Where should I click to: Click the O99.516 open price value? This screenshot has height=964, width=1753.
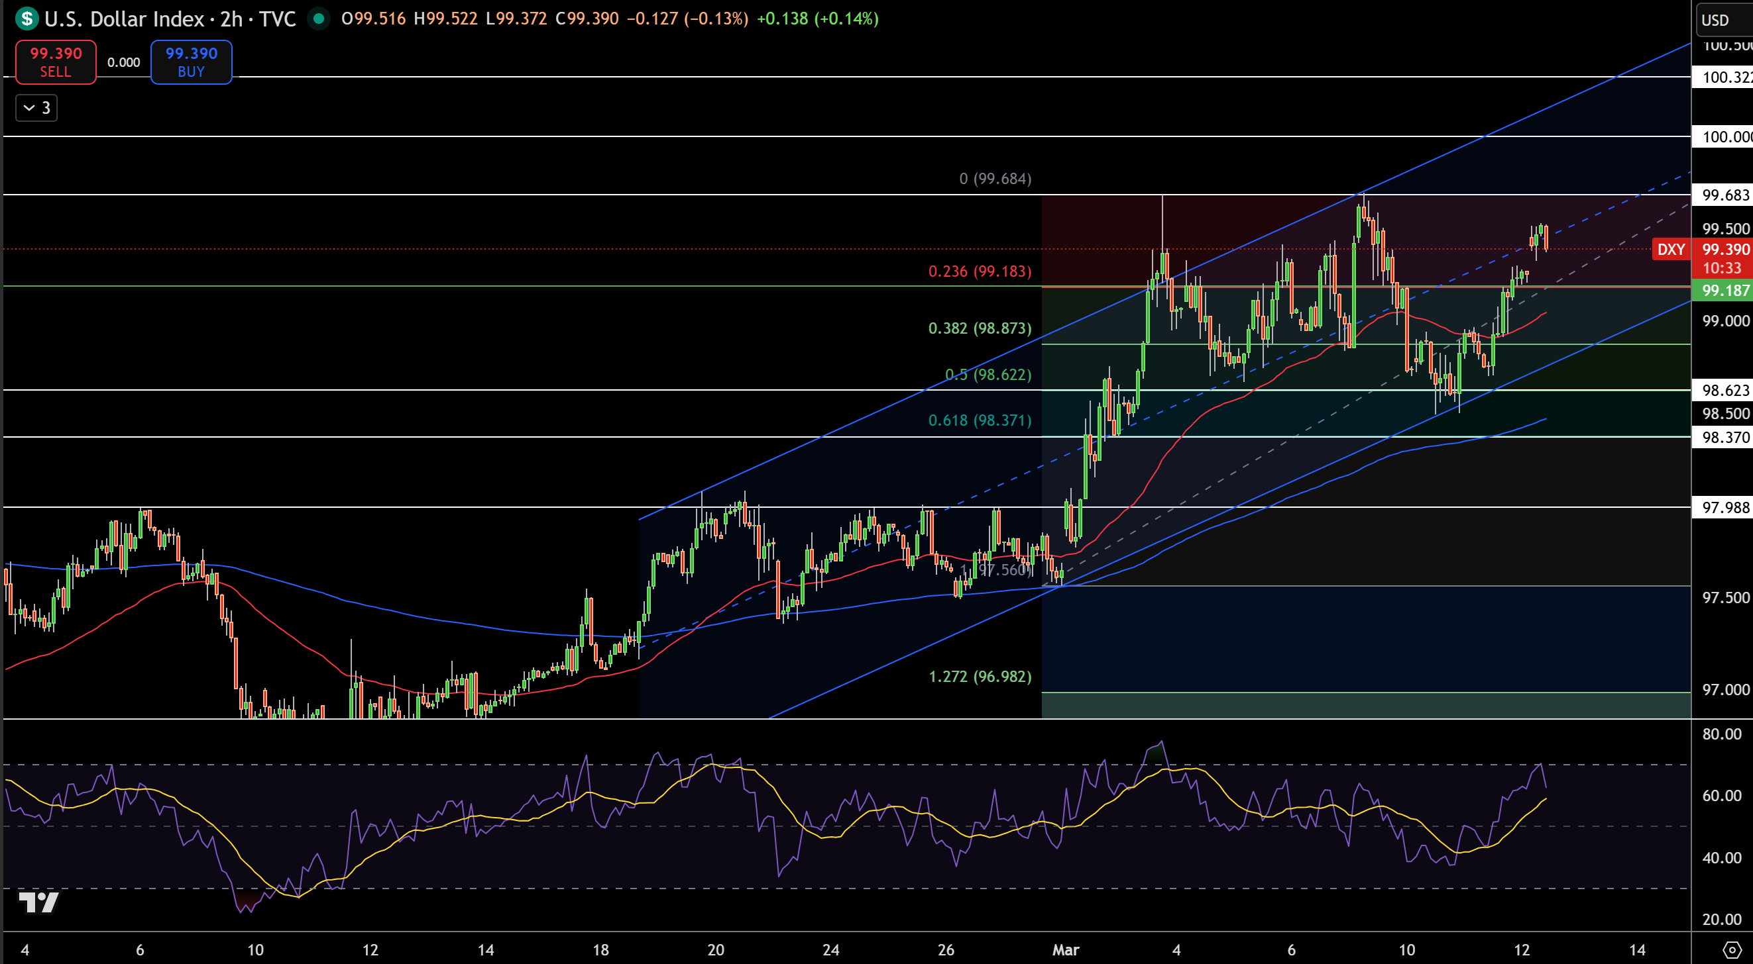coord(374,19)
